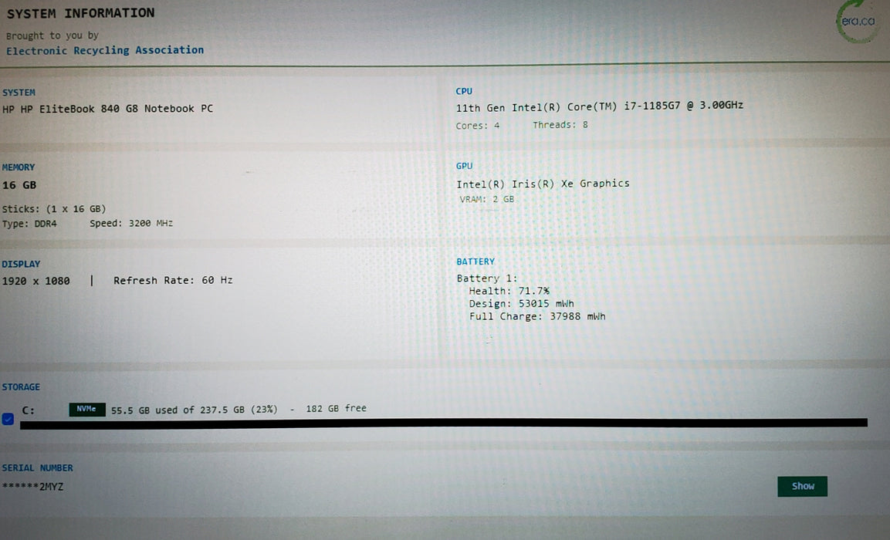890x540 pixels.
Task: Select the CPU model text 'i7-1185G7'
Action: pyautogui.click(x=652, y=106)
